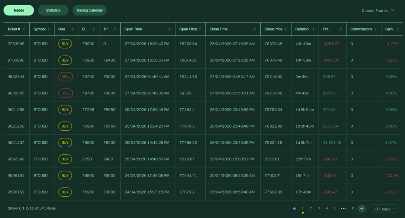Sort by Close Time column icon
The image size is (405, 218).
coord(255,29)
